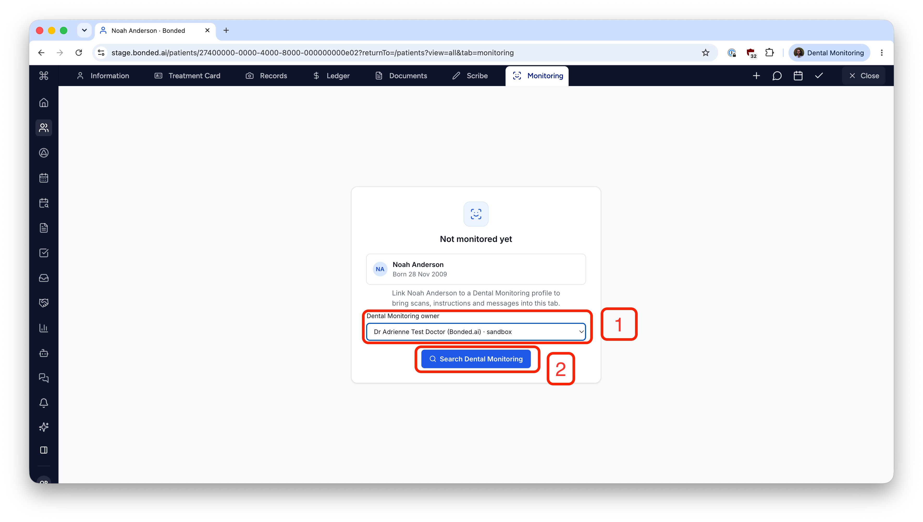Switch to the Information tab

(x=103, y=76)
